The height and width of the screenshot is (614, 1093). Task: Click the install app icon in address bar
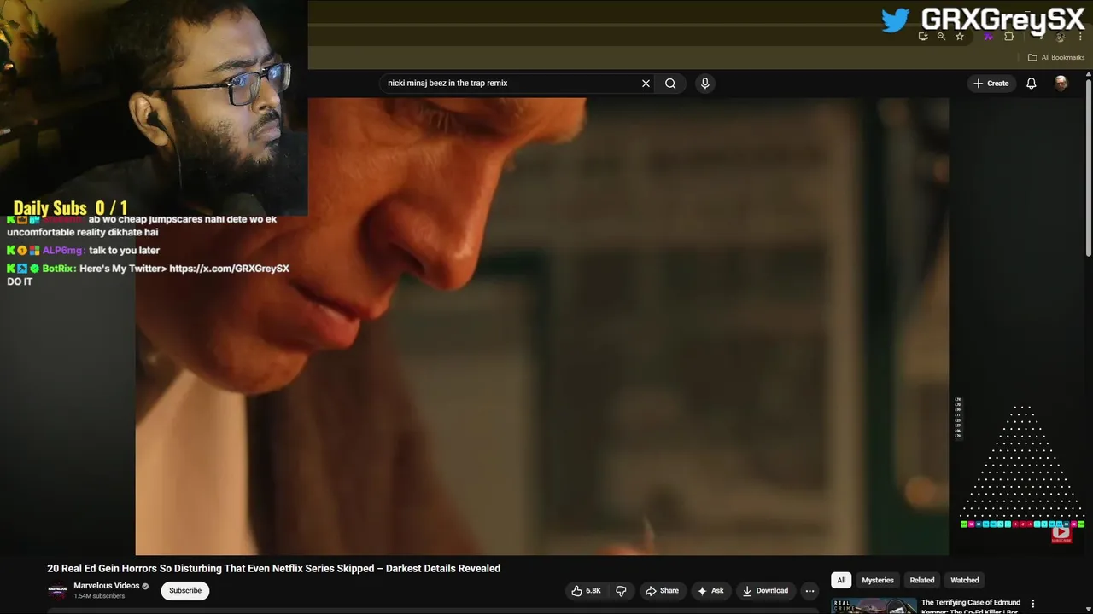coord(923,37)
